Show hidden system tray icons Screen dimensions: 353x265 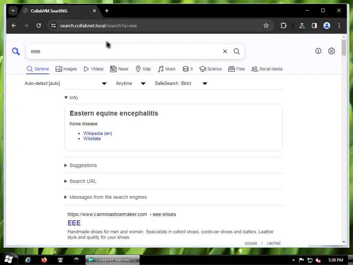point(293,260)
